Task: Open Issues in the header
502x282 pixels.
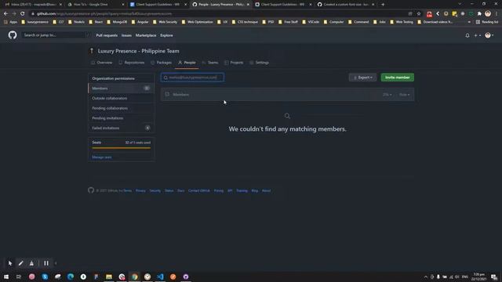Action: 126,35
